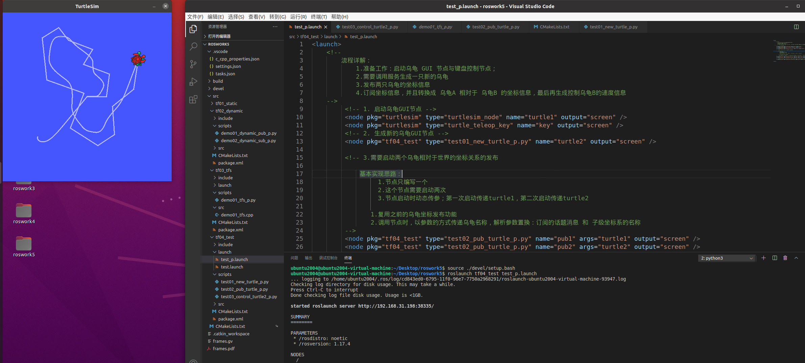Split the terminal panel
This screenshot has height=363, width=805.
775,258
